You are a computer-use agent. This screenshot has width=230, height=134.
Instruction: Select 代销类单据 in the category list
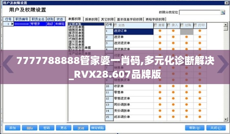[77, 39]
